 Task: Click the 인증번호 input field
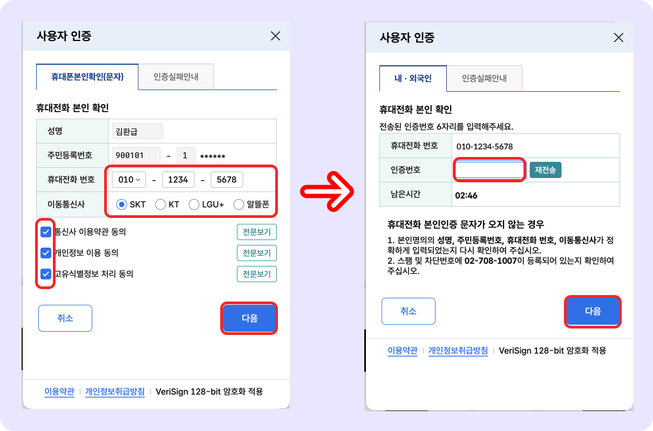coord(489,169)
